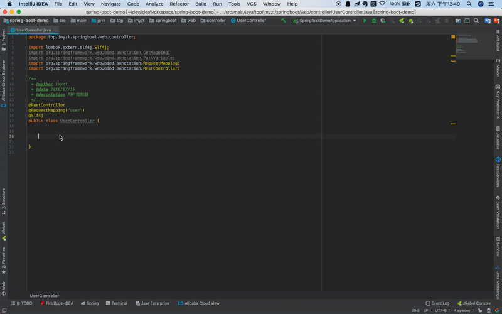The image size is (502, 314).
Task: Toggle the Maven side panel
Action: 498,69
